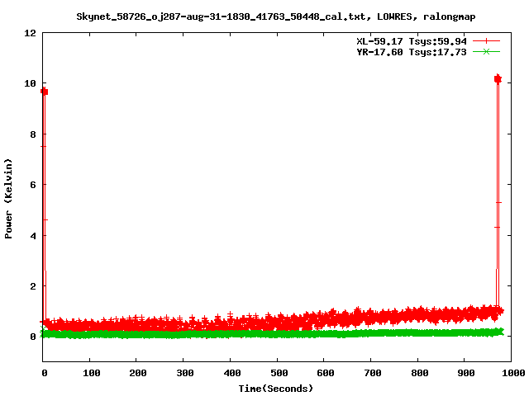The height and width of the screenshot is (396, 529).
Task: Click the plot title text at top
Action: [275, 16]
